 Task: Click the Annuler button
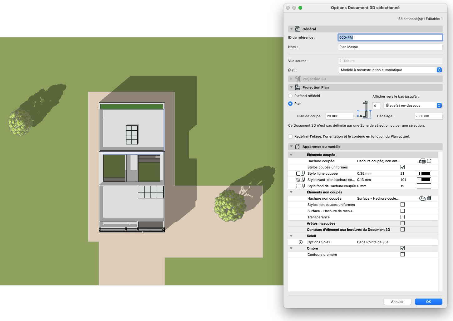(x=397, y=302)
